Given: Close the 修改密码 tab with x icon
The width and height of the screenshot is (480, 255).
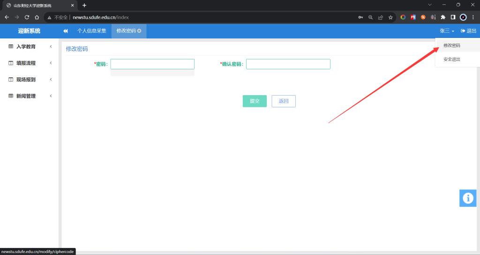Looking at the screenshot, I should [139, 31].
